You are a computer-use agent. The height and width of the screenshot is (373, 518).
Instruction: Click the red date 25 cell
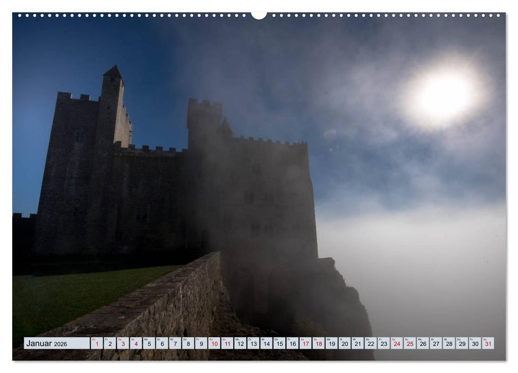[410, 343]
